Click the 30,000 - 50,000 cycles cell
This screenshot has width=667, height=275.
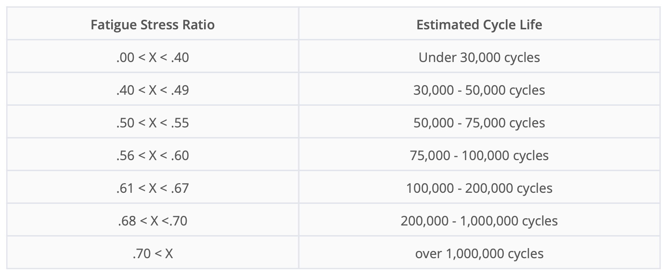(x=479, y=90)
